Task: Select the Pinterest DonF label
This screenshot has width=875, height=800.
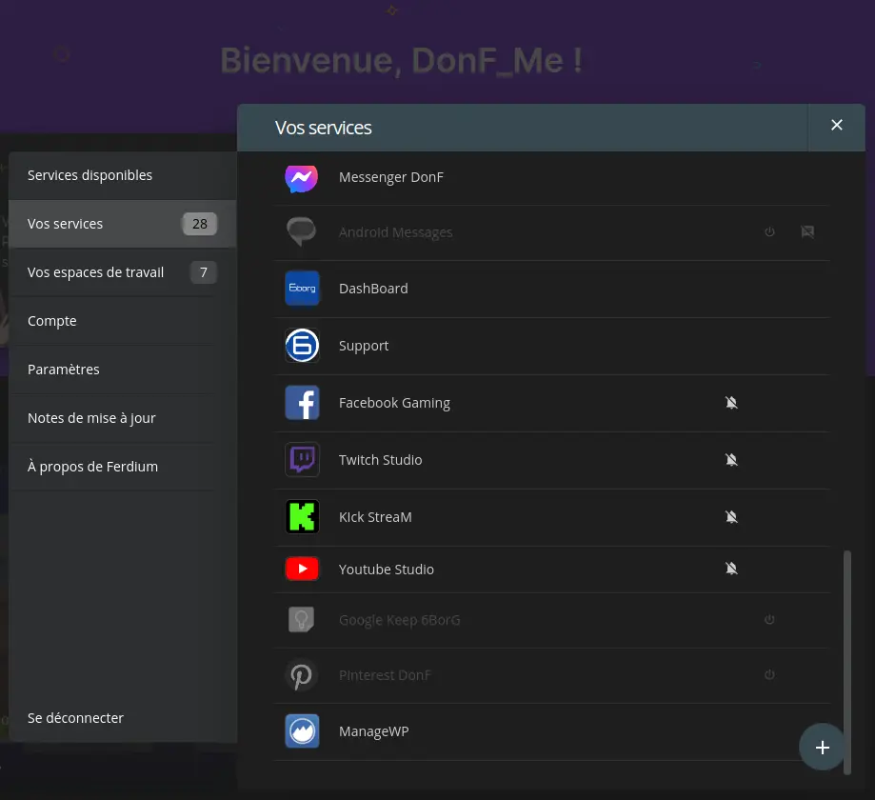Action: pyautogui.click(x=385, y=675)
